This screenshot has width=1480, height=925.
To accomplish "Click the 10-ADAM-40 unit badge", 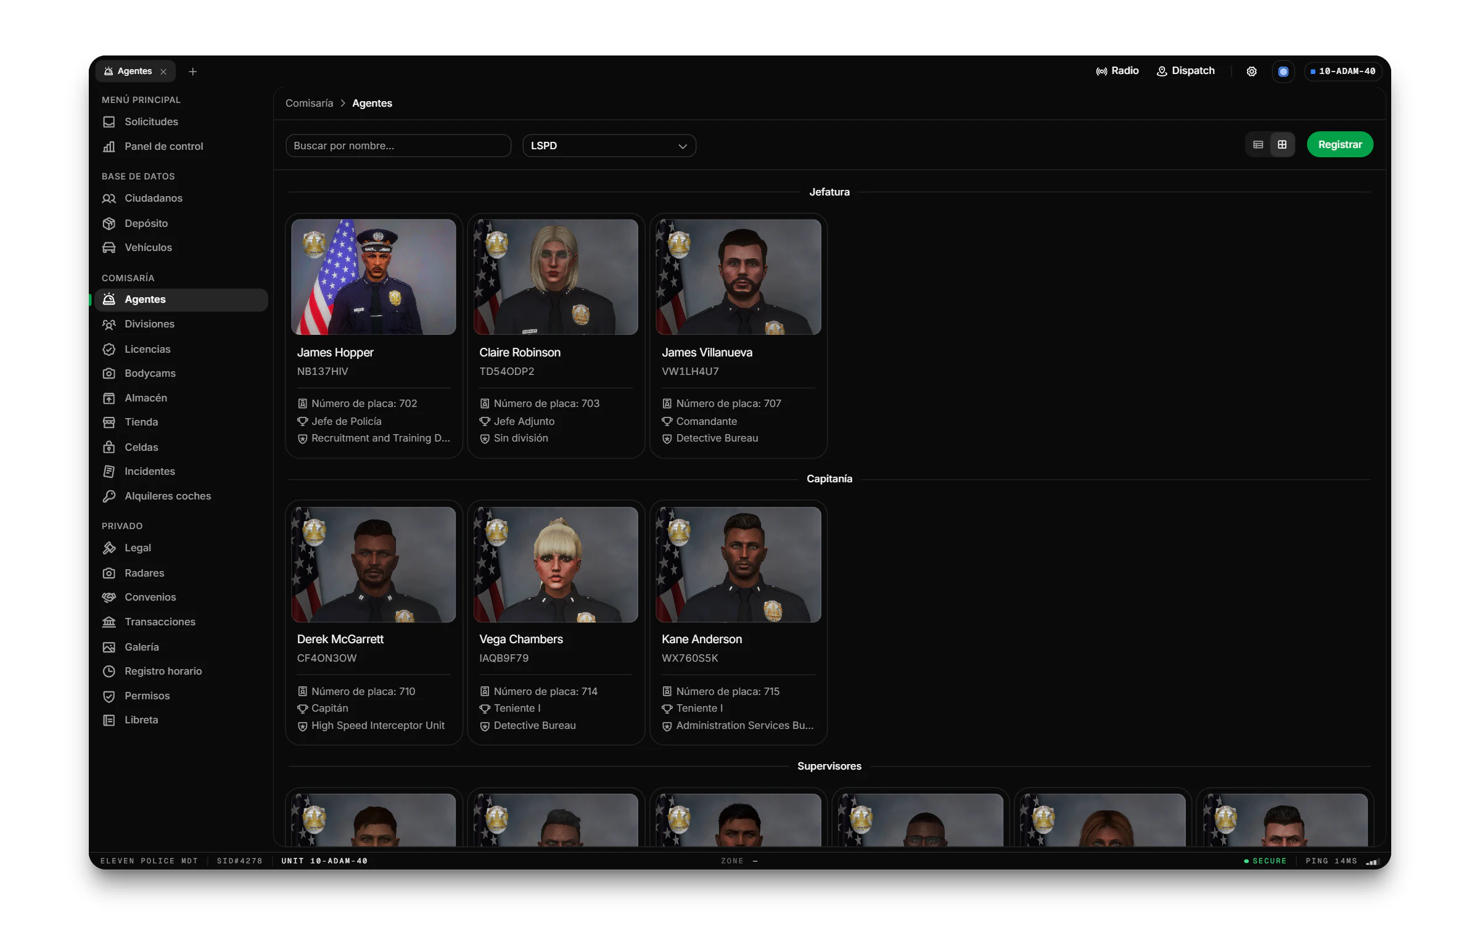I will tap(1343, 72).
